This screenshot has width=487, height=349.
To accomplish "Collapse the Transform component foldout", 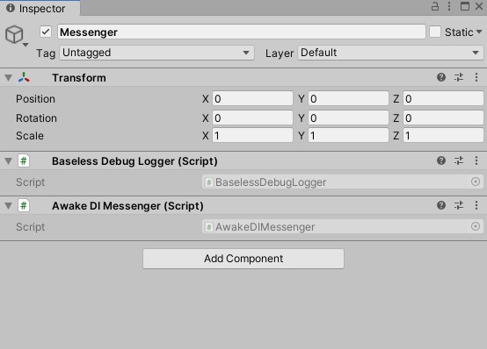I will (x=9, y=78).
